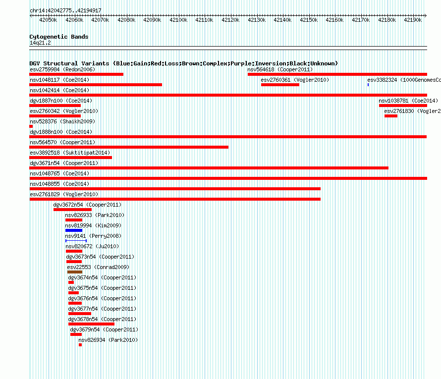Viewport: 441px width, 379px height.
Task: Open esv2761829 (Vogler2010) variant
Action: point(64,194)
